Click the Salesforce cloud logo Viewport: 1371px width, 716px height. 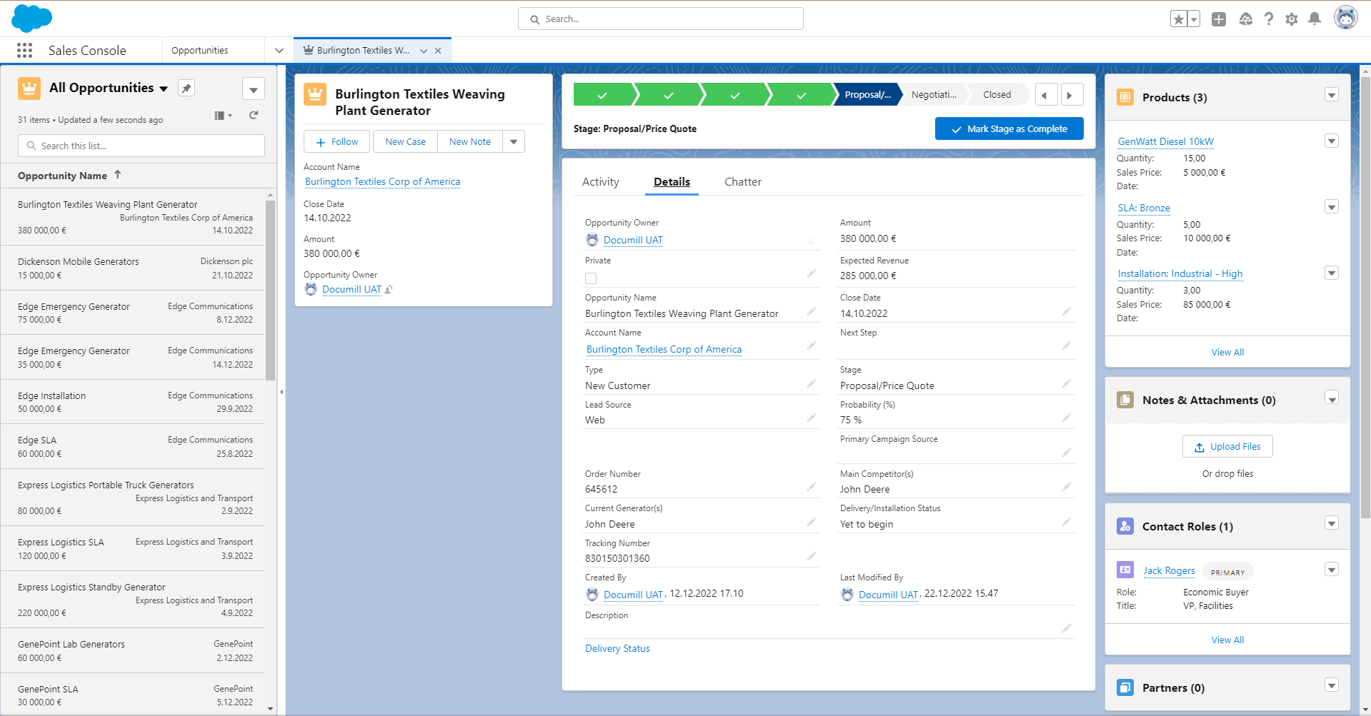pyautogui.click(x=32, y=18)
